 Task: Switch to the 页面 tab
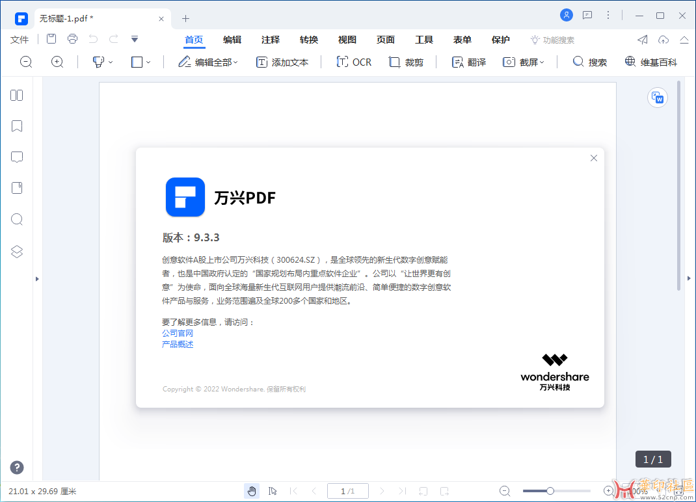click(385, 40)
